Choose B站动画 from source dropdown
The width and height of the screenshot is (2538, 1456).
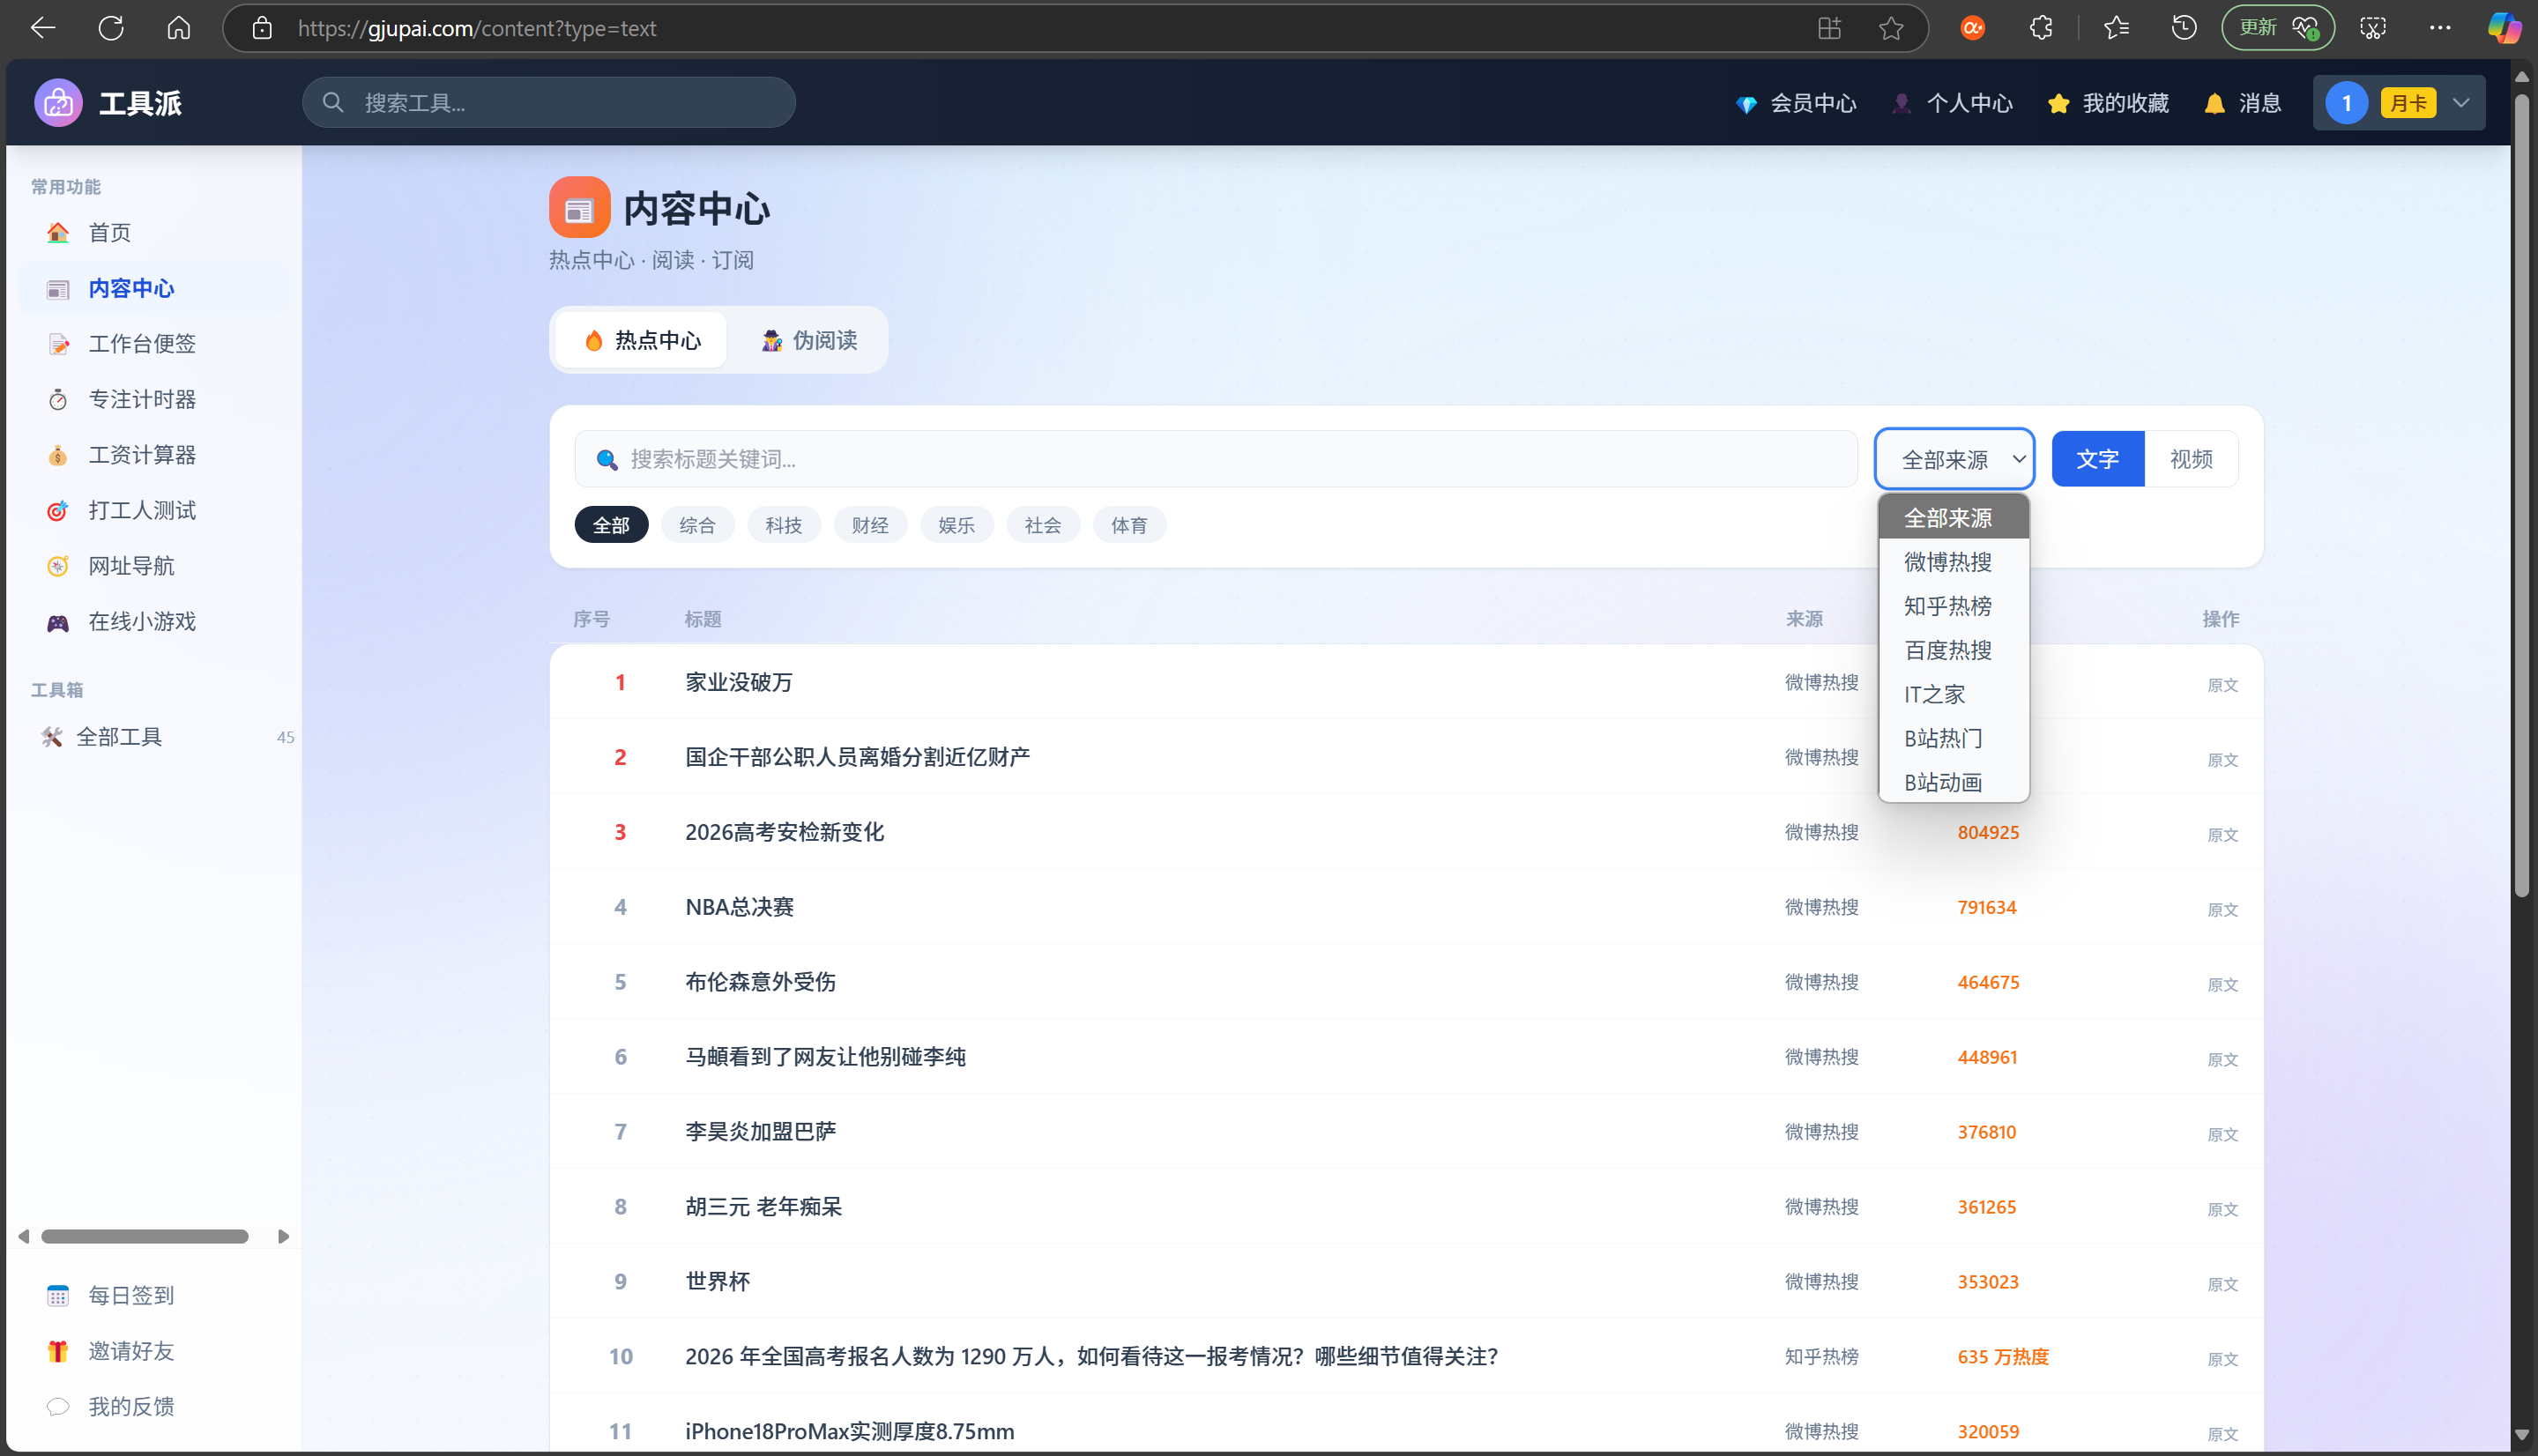point(1953,782)
